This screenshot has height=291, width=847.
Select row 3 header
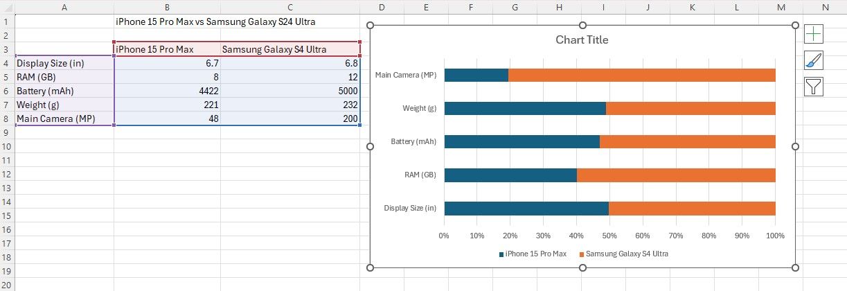[7, 49]
